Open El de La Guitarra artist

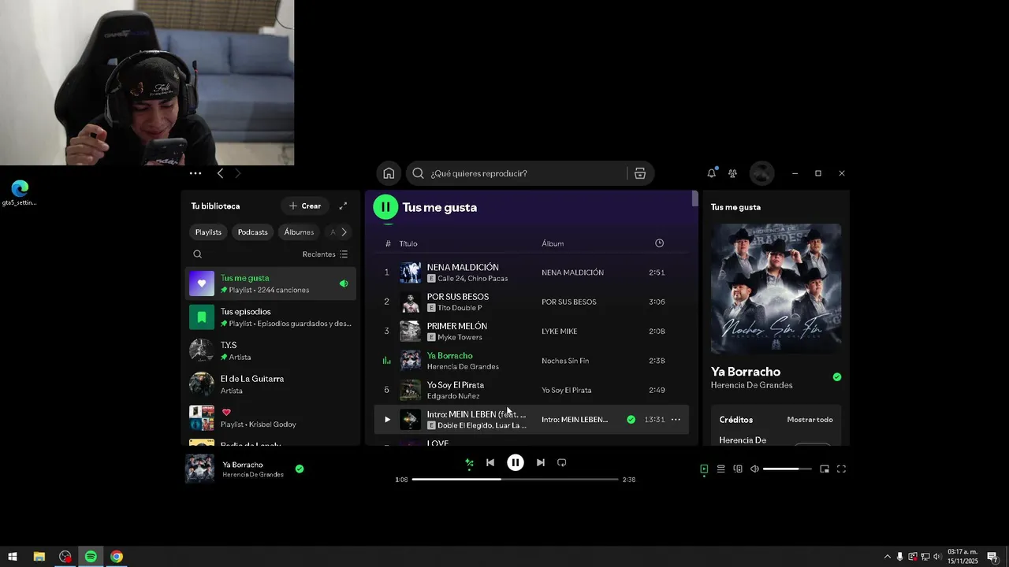271,384
